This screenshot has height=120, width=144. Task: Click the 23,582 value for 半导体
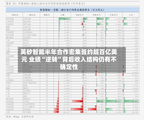(101, 102)
